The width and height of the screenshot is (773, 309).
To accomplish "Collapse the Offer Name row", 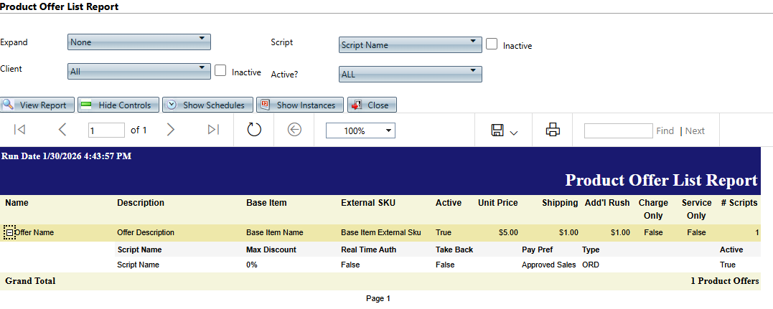I will (9, 232).
